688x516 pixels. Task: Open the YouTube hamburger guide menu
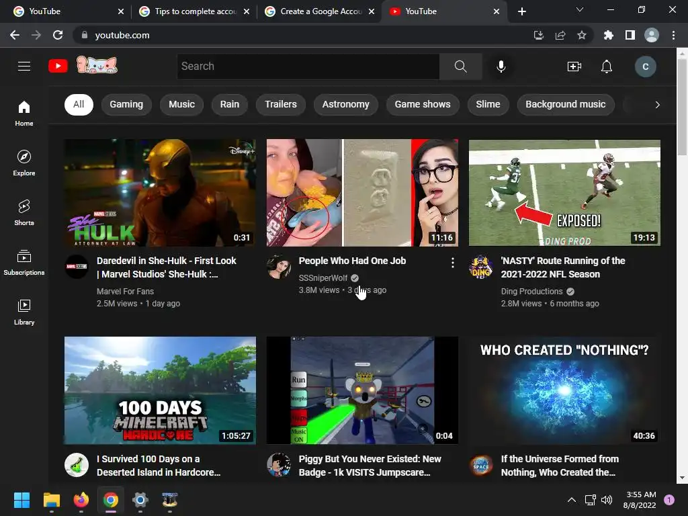tap(24, 67)
